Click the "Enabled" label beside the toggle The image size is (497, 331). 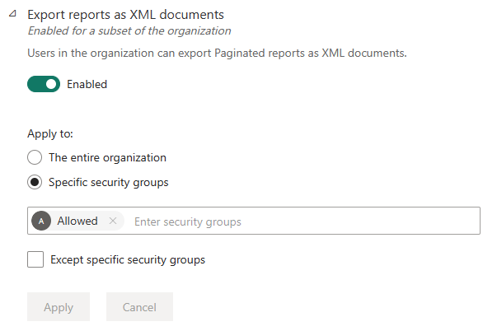point(87,84)
